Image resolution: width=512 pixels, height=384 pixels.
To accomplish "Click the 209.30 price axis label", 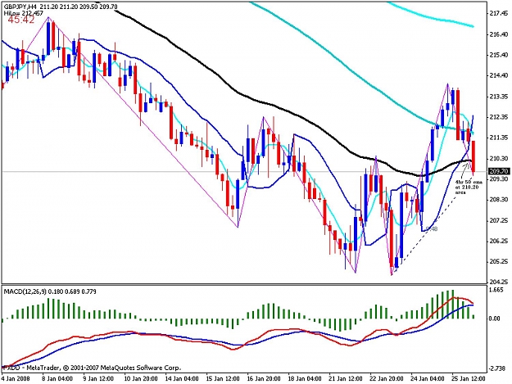I will [499, 179].
